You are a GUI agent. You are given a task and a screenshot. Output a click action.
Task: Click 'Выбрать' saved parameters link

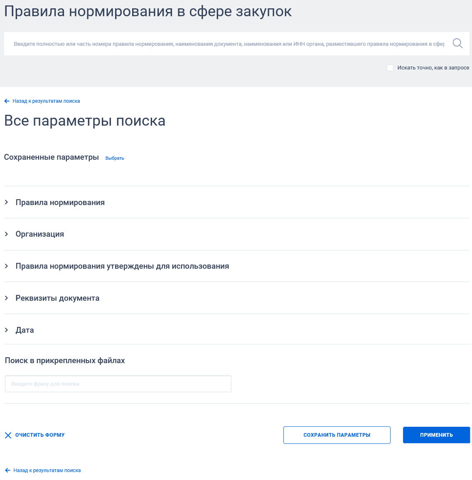pos(115,158)
